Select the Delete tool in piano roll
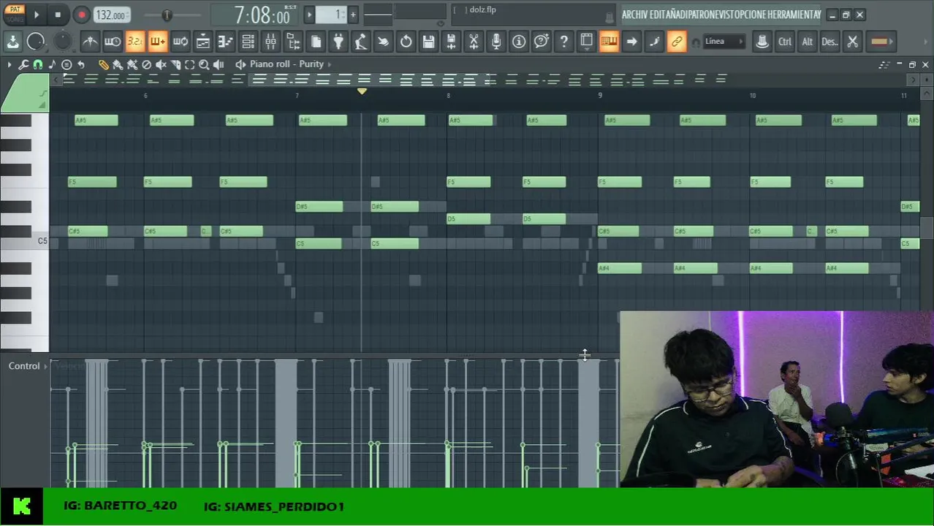The image size is (934, 526). click(x=146, y=64)
